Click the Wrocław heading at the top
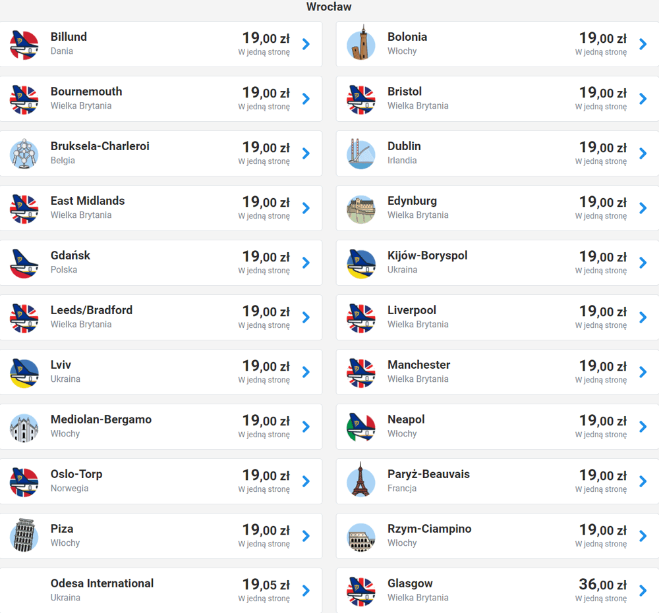Screen dimensions: 659x613 tap(329, 7)
